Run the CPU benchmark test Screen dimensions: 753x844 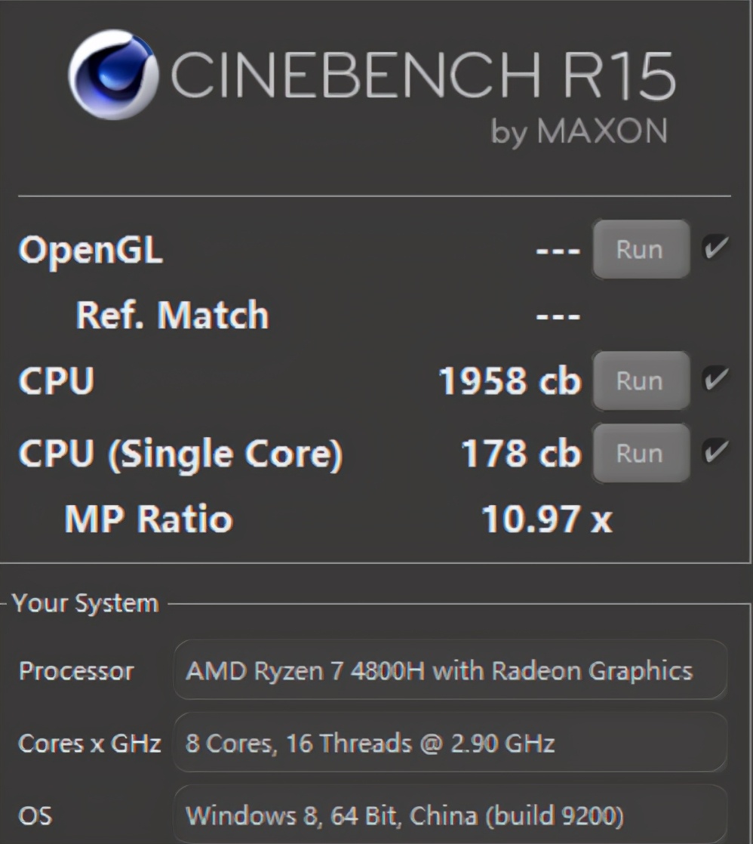click(640, 381)
